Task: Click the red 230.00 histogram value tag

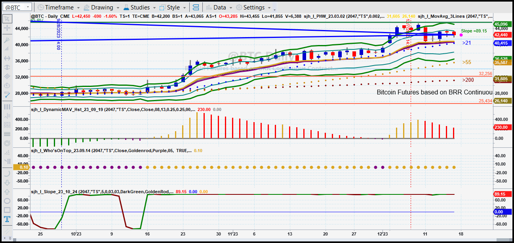Action: (502, 128)
